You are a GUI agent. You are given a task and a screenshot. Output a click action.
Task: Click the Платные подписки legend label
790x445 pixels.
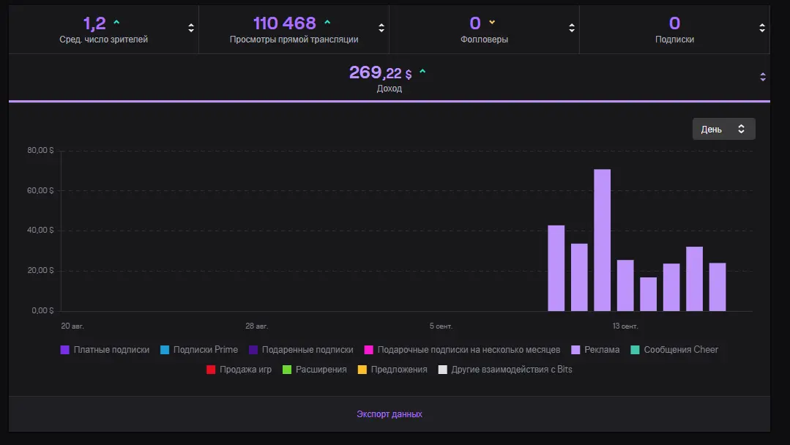111,350
